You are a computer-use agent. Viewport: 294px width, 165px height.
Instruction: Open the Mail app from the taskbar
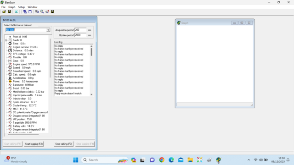tap(181, 160)
